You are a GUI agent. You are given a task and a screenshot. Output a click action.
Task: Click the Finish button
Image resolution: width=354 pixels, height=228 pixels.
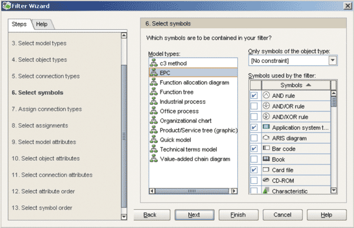(238, 215)
